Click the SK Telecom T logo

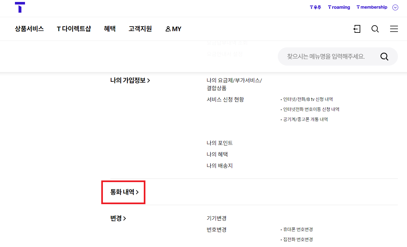pos(20,7)
